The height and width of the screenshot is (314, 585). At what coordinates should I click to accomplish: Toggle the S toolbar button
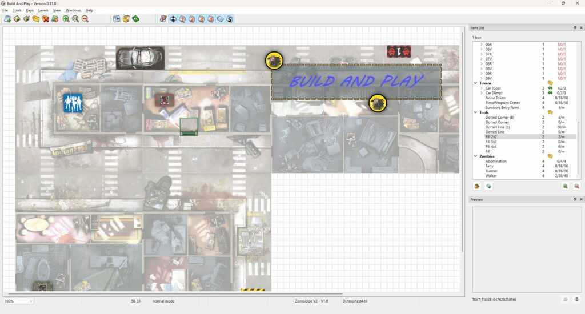[230, 19]
